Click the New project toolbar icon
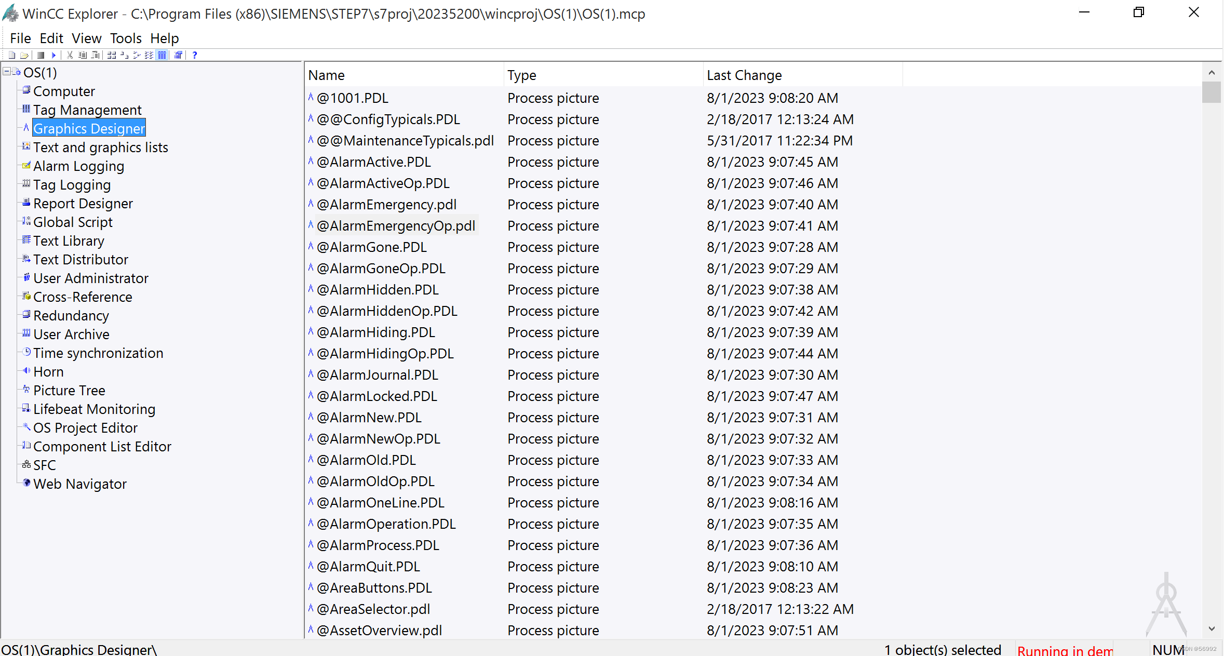 click(12, 55)
